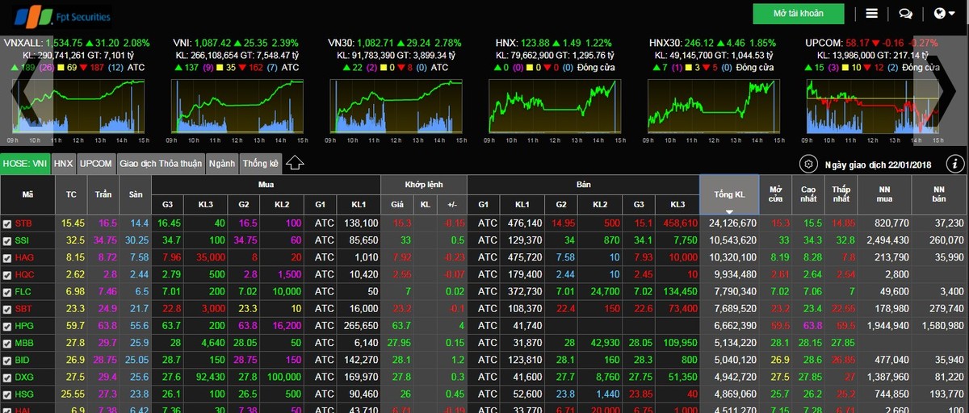Open the globe language dropdown

point(943,14)
